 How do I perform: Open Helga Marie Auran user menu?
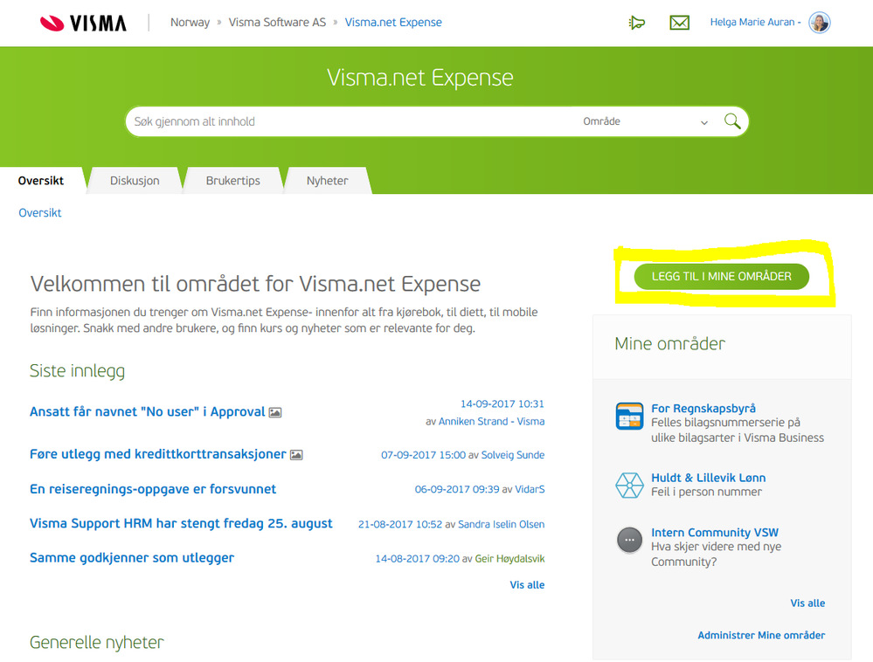coord(755,22)
